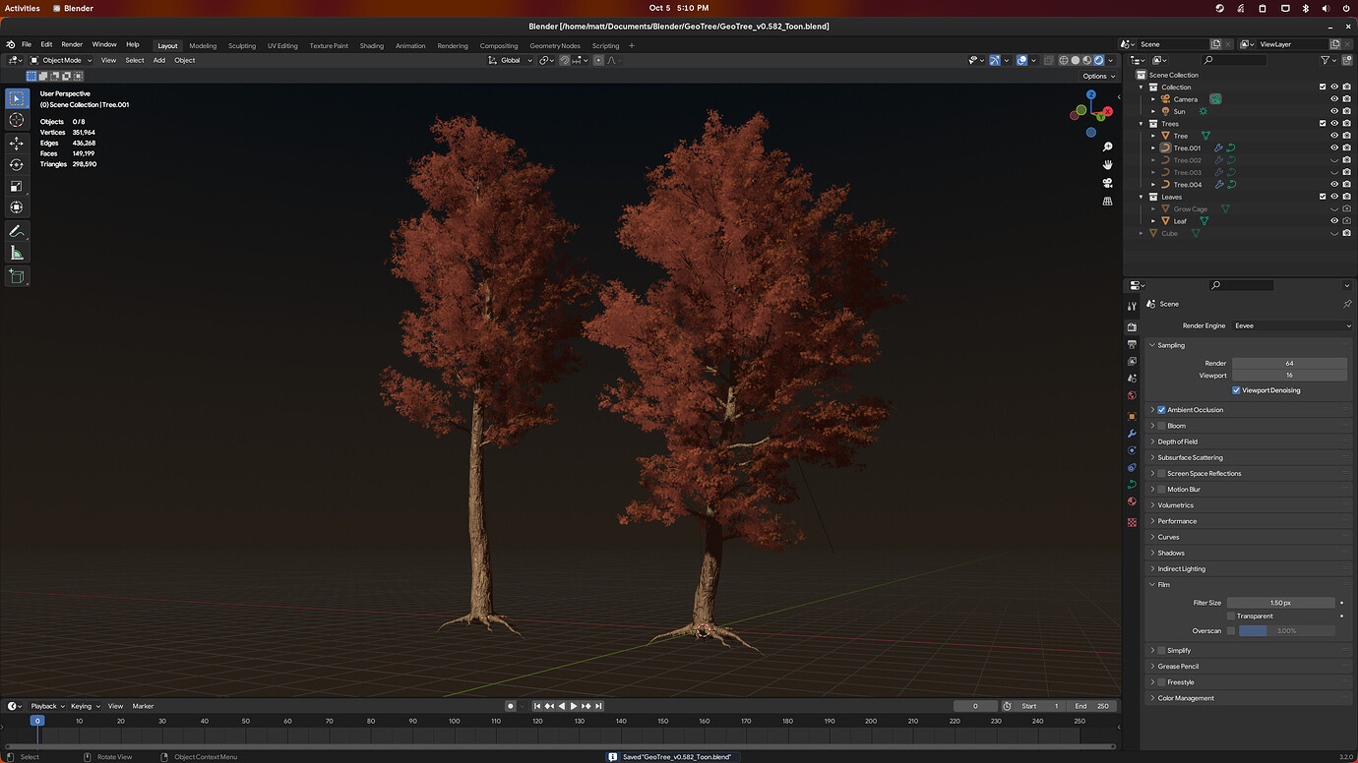Disable Viewport Denoising checkbox
Image resolution: width=1358 pixels, height=763 pixels.
coord(1236,390)
